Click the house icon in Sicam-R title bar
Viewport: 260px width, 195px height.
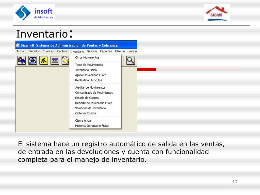pyautogui.click(x=18, y=45)
